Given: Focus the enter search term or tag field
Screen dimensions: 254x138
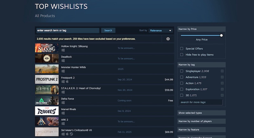Looking at the screenshot, I should click(x=68, y=30).
